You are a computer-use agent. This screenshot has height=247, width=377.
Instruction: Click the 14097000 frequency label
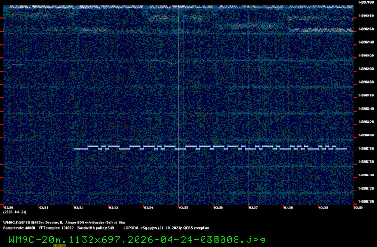tap(366, 2)
